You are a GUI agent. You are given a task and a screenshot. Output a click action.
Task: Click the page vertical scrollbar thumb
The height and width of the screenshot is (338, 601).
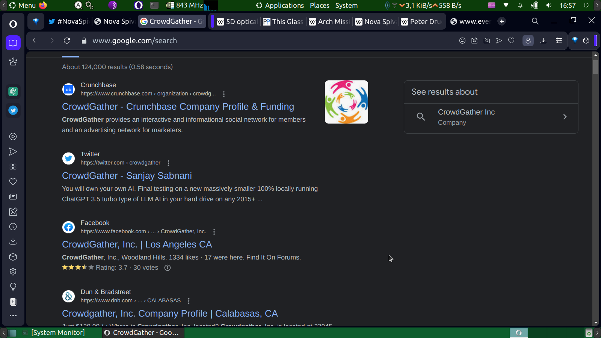tap(595, 66)
